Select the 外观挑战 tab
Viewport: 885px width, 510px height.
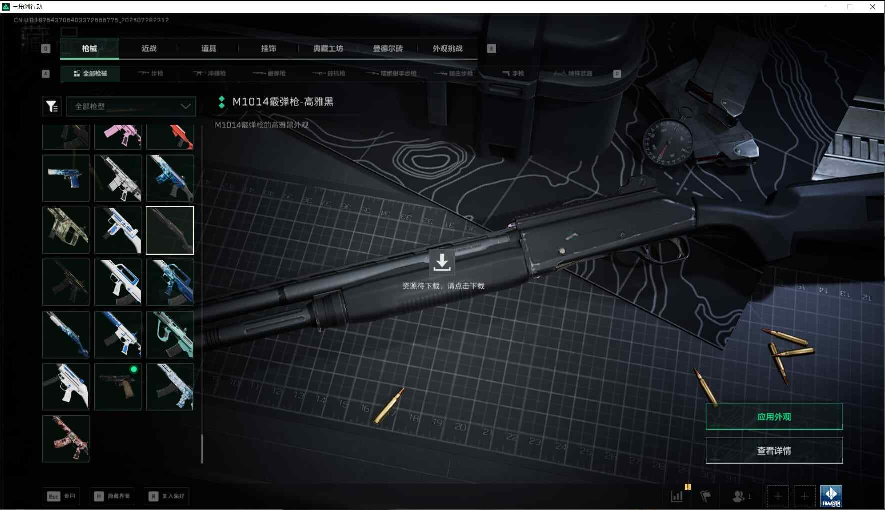[448, 49]
